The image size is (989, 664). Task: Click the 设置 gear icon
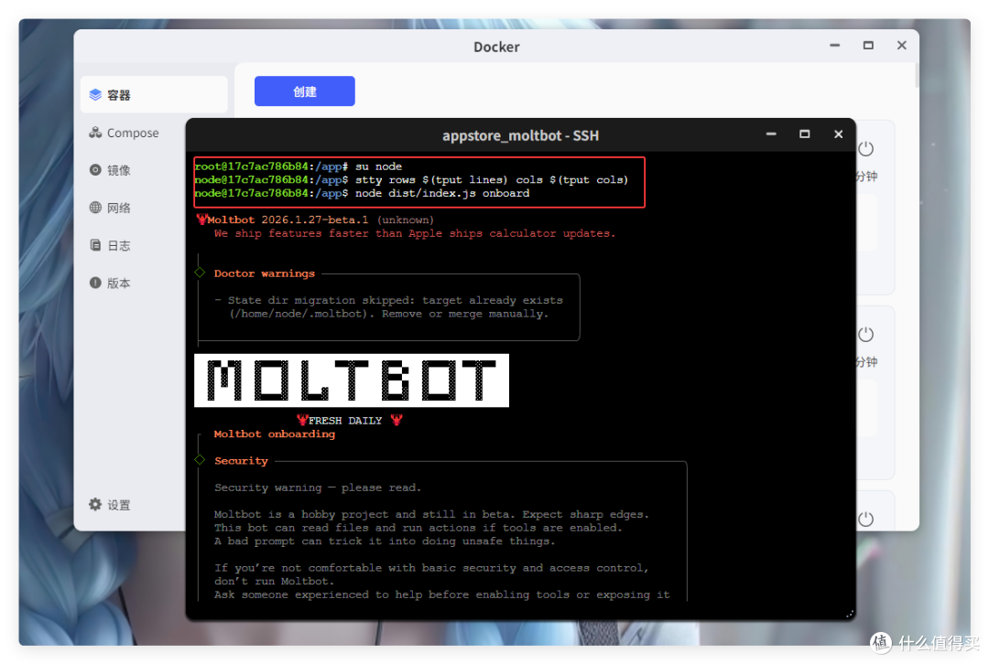[95, 504]
